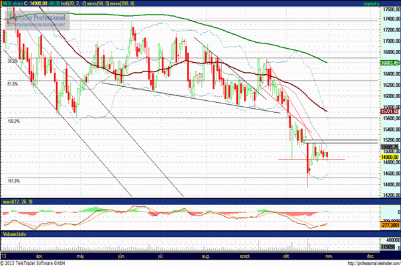
Task: Click the "szept." month on time axis
Action: [x=245, y=256]
